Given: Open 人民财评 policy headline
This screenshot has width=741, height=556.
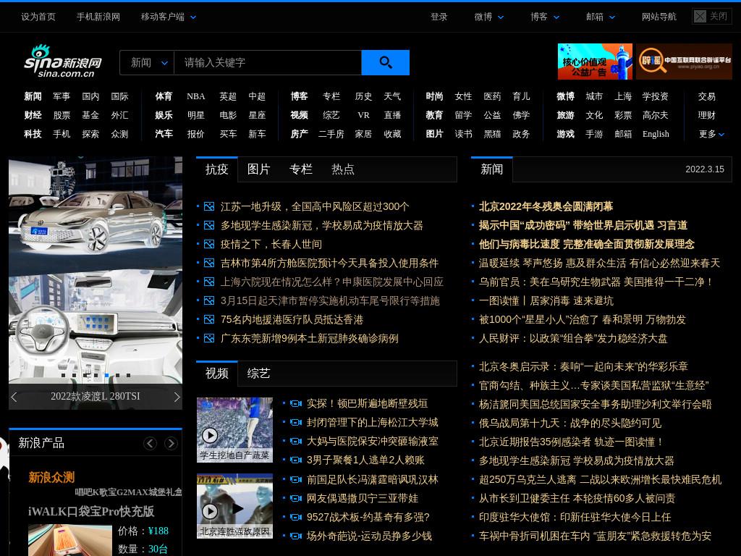Looking at the screenshot, I should pos(573,339).
